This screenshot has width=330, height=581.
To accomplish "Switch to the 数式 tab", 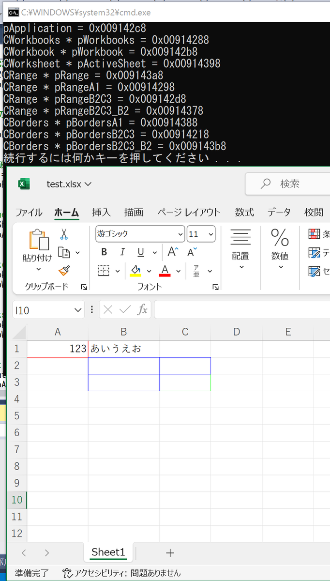I will (244, 212).
